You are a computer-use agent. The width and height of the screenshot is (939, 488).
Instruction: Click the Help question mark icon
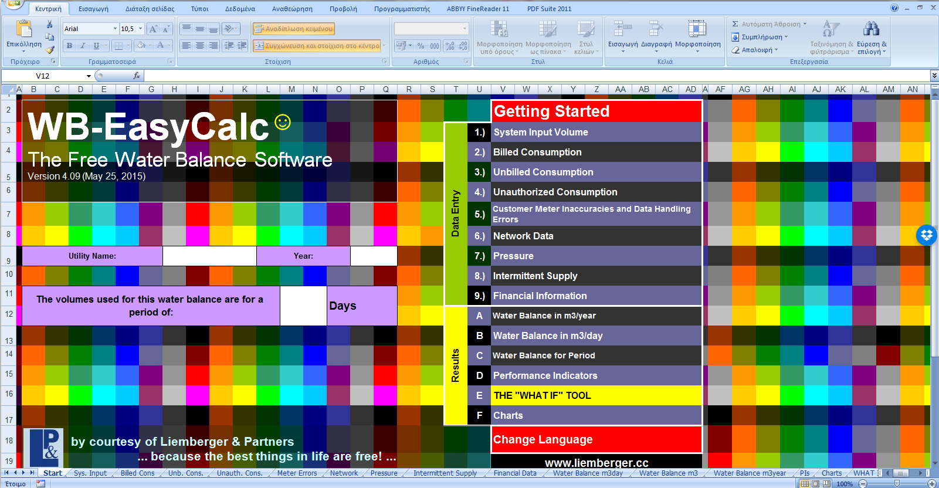tap(894, 8)
